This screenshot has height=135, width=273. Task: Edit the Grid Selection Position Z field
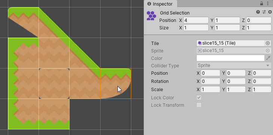(259, 20)
